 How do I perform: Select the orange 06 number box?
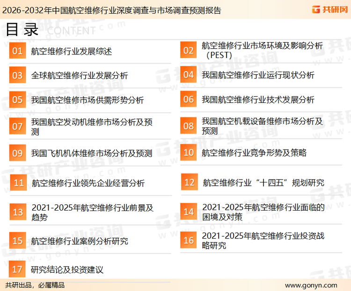[189, 99]
